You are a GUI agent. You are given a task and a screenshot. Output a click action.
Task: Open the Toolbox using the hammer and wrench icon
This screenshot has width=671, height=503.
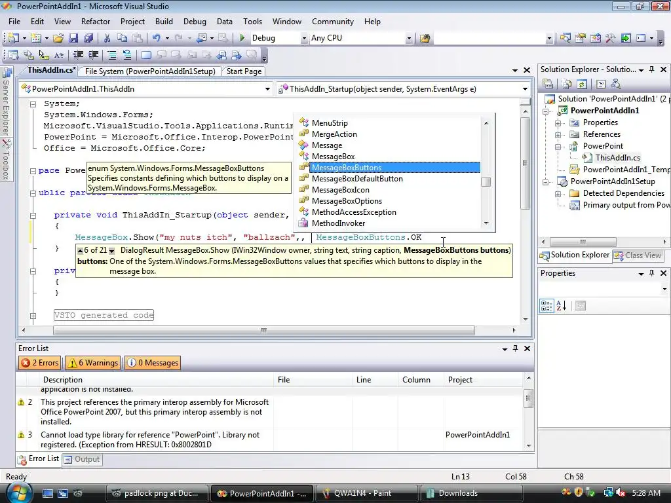(611, 38)
